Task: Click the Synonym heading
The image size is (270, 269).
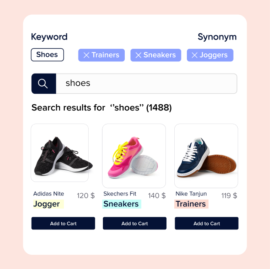Action: pyautogui.click(x=217, y=37)
